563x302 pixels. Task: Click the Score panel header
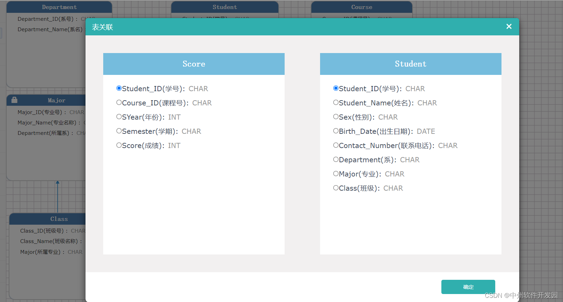click(x=194, y=64)
